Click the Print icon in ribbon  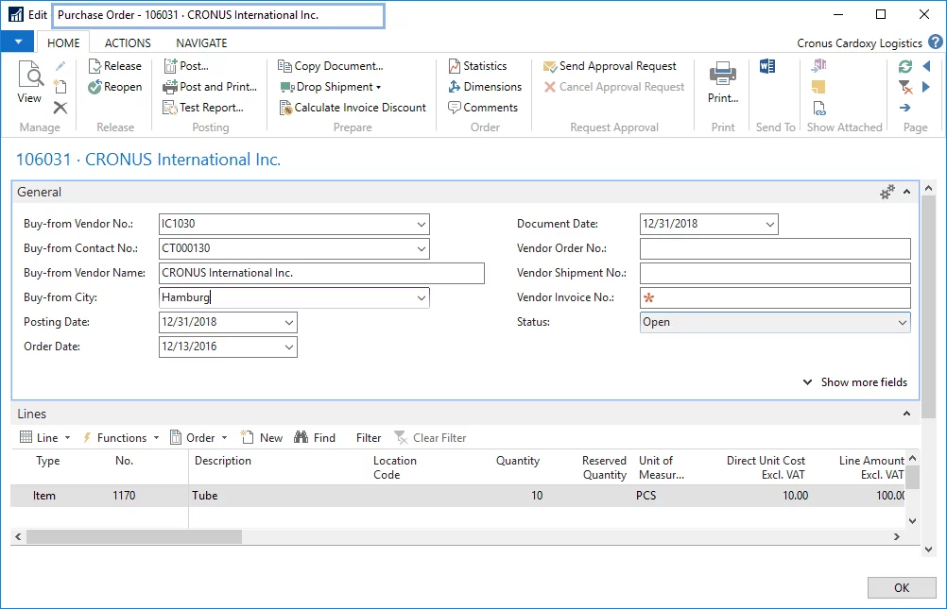[723, 75]
